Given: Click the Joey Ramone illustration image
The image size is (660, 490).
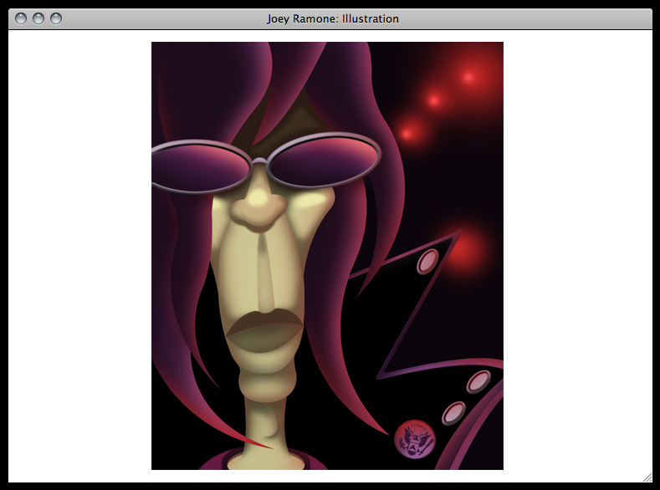Looking at the screenshot, I should (327, 256).
